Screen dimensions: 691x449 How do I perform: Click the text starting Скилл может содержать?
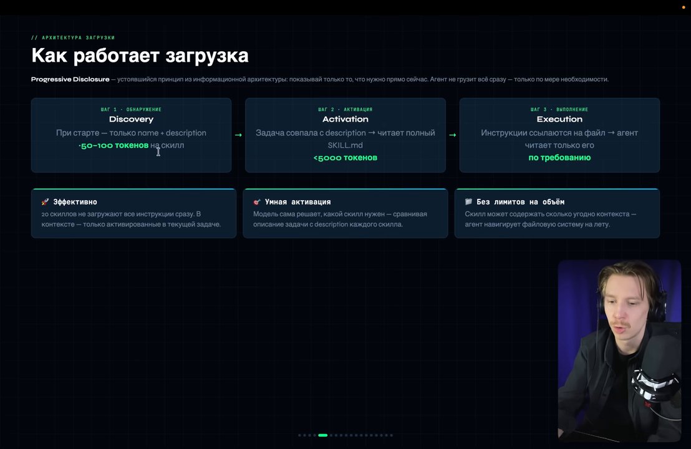pos(551,219)
